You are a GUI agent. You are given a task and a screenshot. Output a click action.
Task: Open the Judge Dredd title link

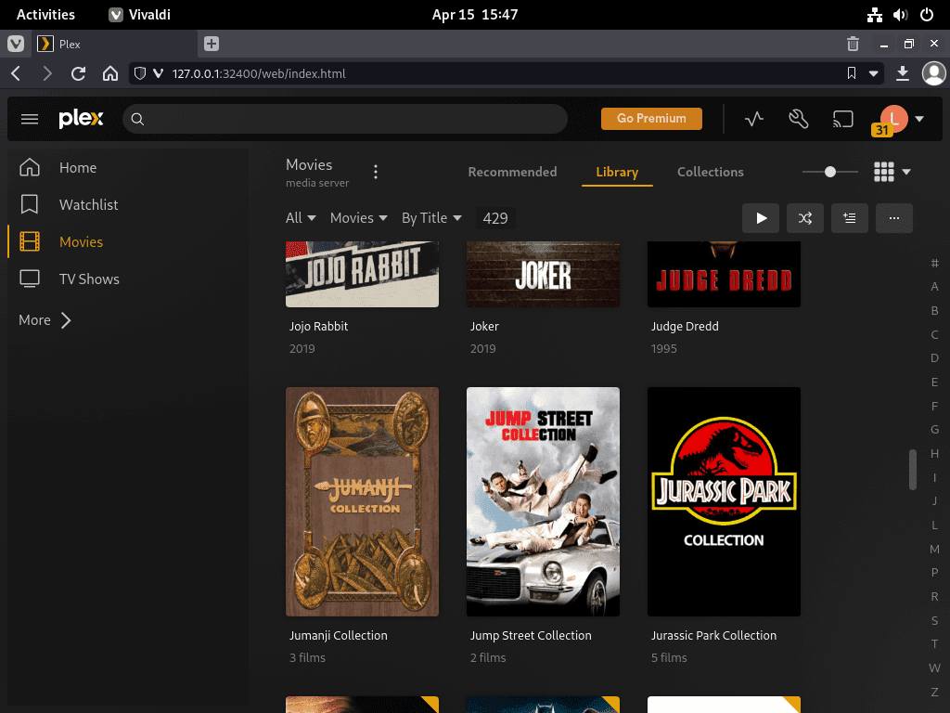point(685,326)
